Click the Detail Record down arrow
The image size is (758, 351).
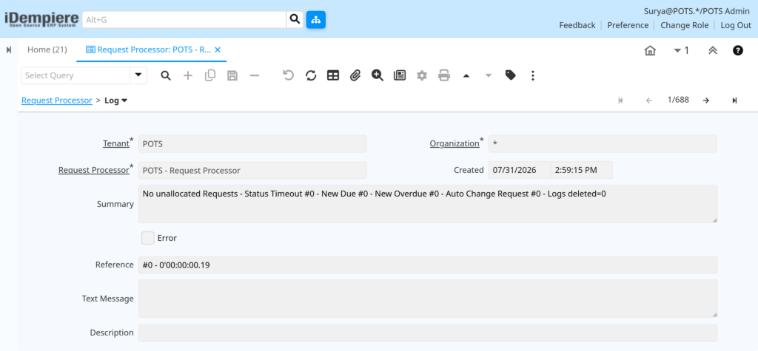[x=489, y=75]
